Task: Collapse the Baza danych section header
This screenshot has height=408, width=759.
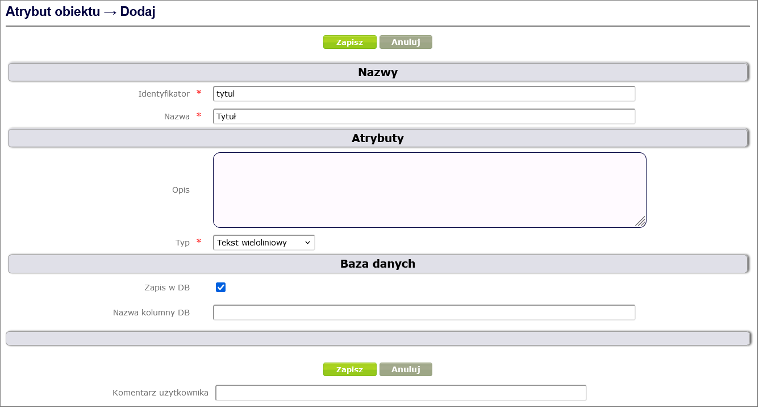Action: coord(377,264)
